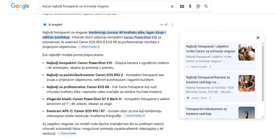Open Google Lens image search
Viewport: 276px width, 138px height.
(x=198, y=6)
